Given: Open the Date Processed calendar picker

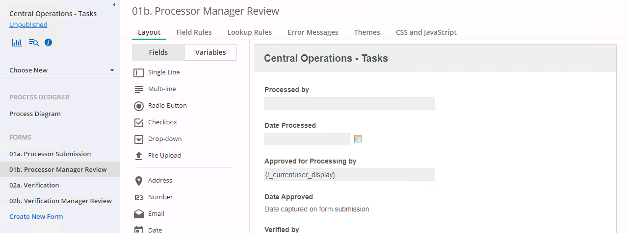Looking at the screenshot, I should (358, 139).
